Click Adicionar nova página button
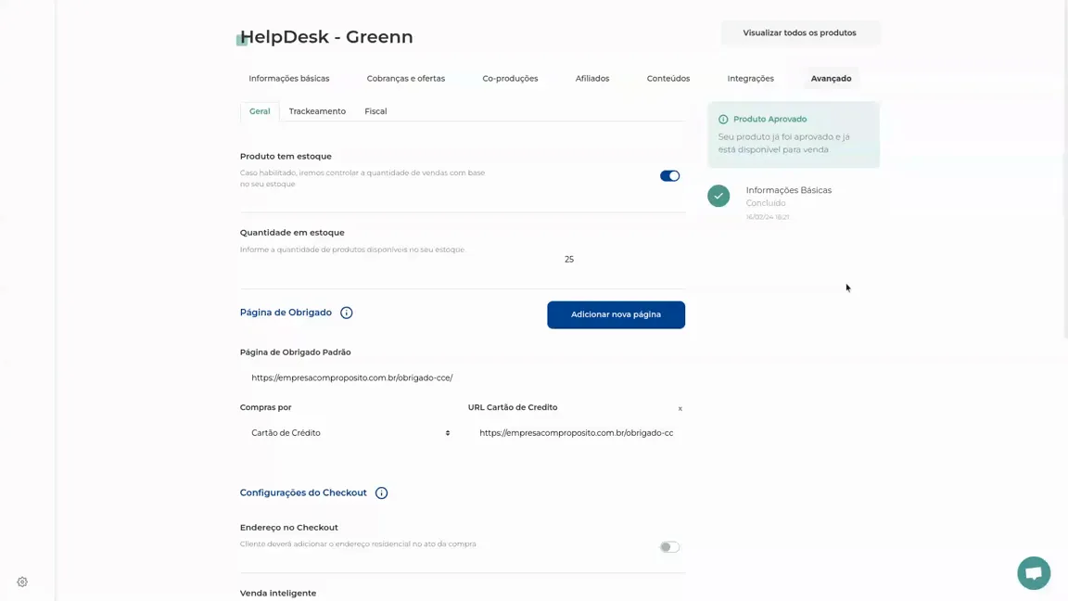 [616, 314]
